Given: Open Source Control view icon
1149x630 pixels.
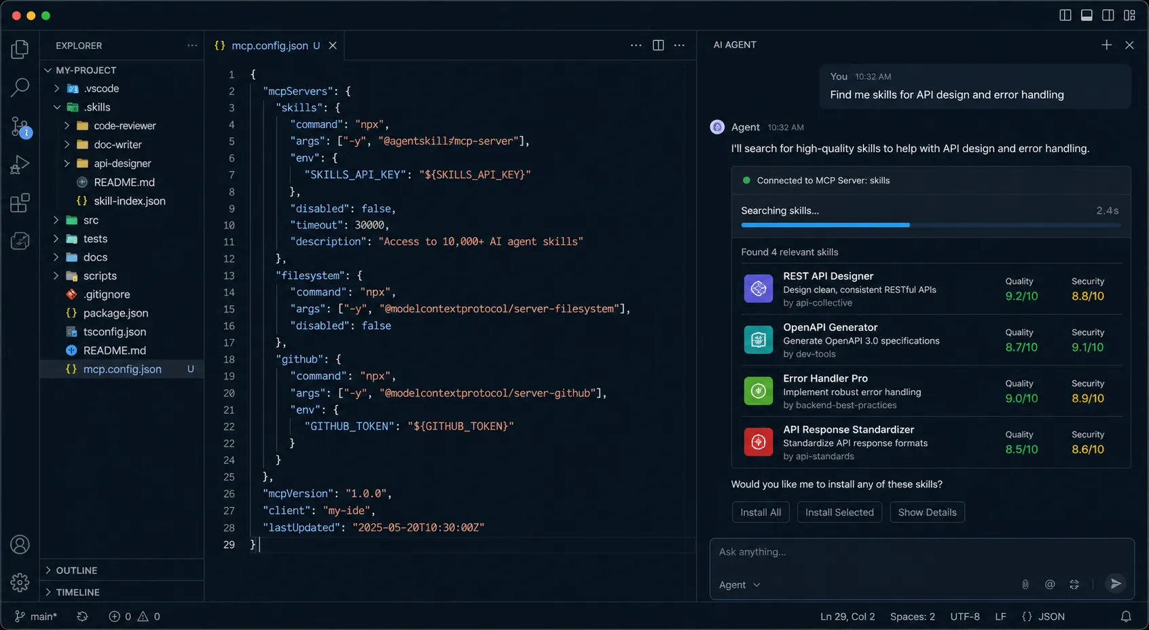Looking at the screenshot, I should 20,126.
